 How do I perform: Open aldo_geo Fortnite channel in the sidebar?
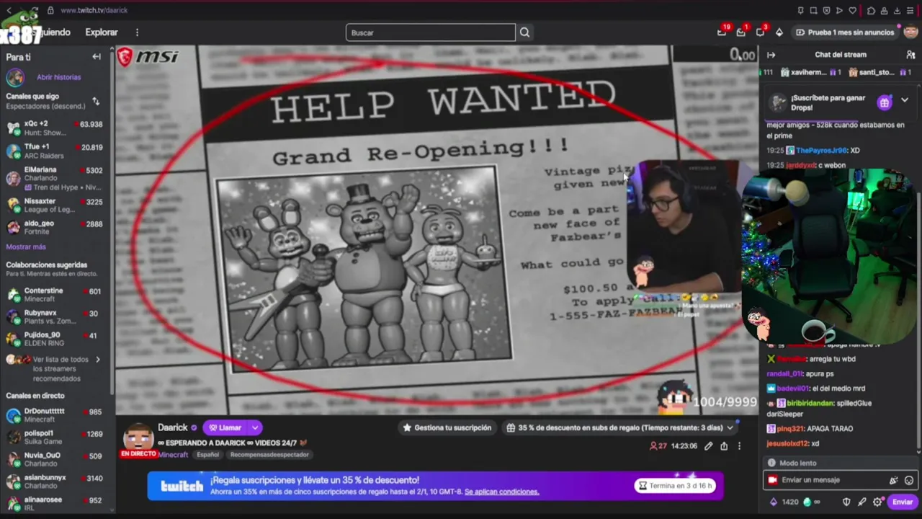pyautogui.click(x=55, y=227)
